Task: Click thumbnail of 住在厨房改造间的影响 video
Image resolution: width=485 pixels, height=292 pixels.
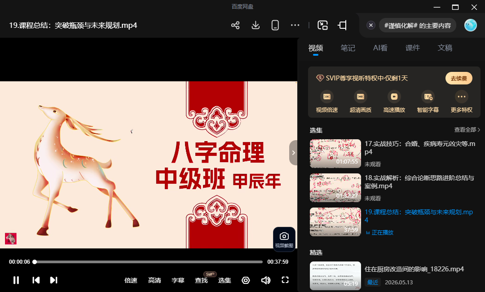Action: tap(335, 276)
